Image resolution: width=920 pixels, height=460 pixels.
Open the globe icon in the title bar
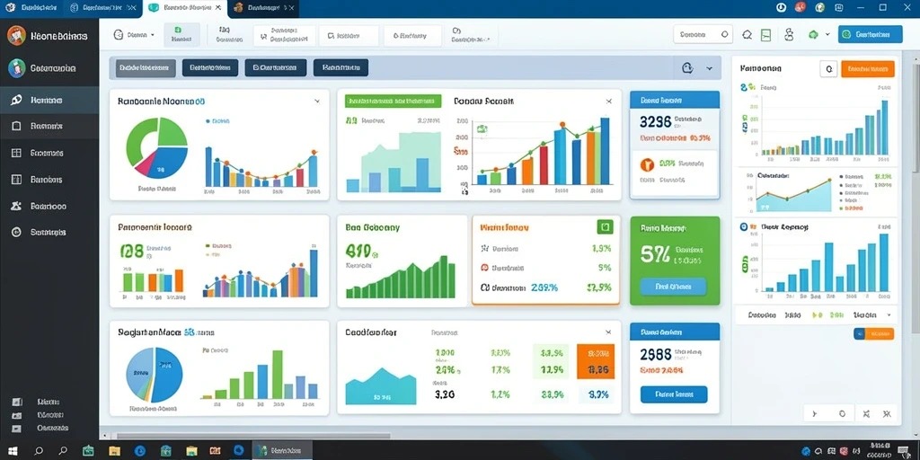[819, 7]
